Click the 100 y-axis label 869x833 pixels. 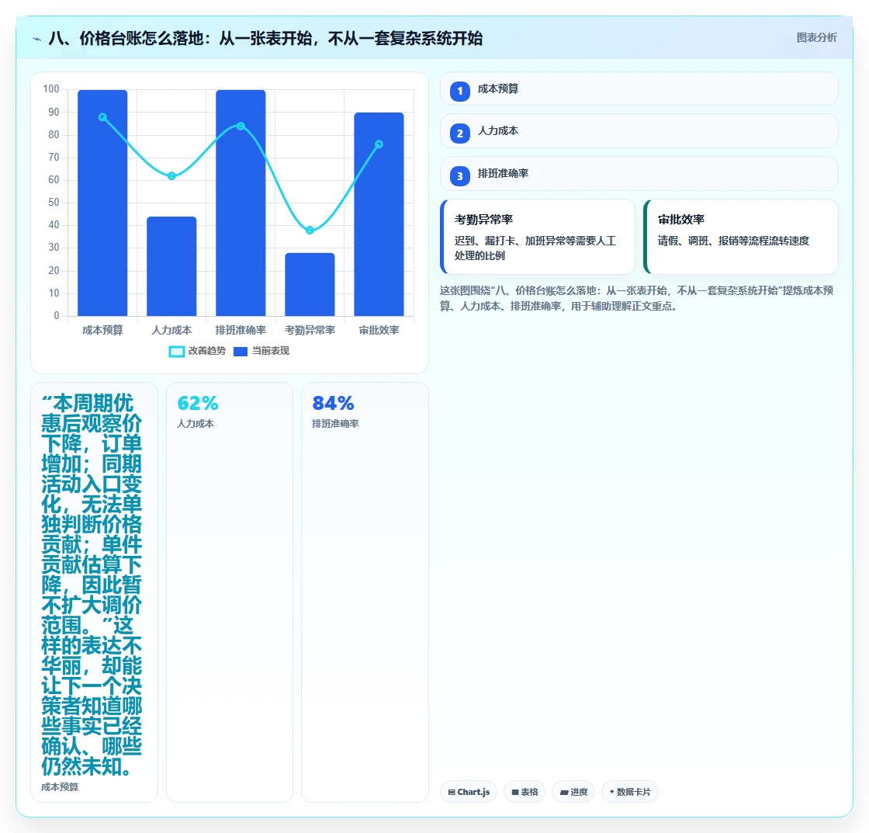tap(51, 89)
